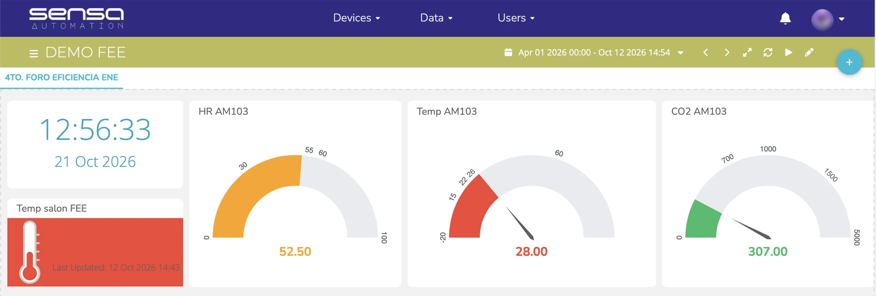Viewport: 876px width, 296px height.
Task: Click the thermometer icon
Action: (30, 252)
